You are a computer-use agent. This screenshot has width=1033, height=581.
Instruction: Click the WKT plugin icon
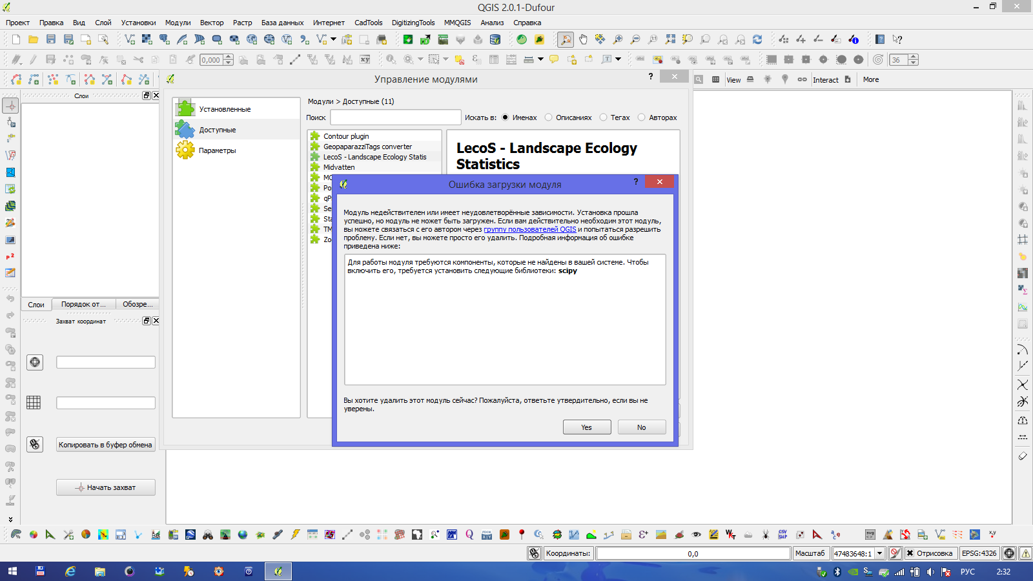[731, 535]
